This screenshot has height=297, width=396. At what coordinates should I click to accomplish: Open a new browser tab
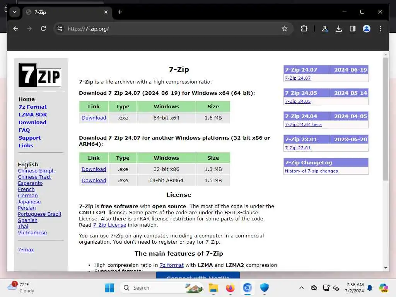click(120, 12)
